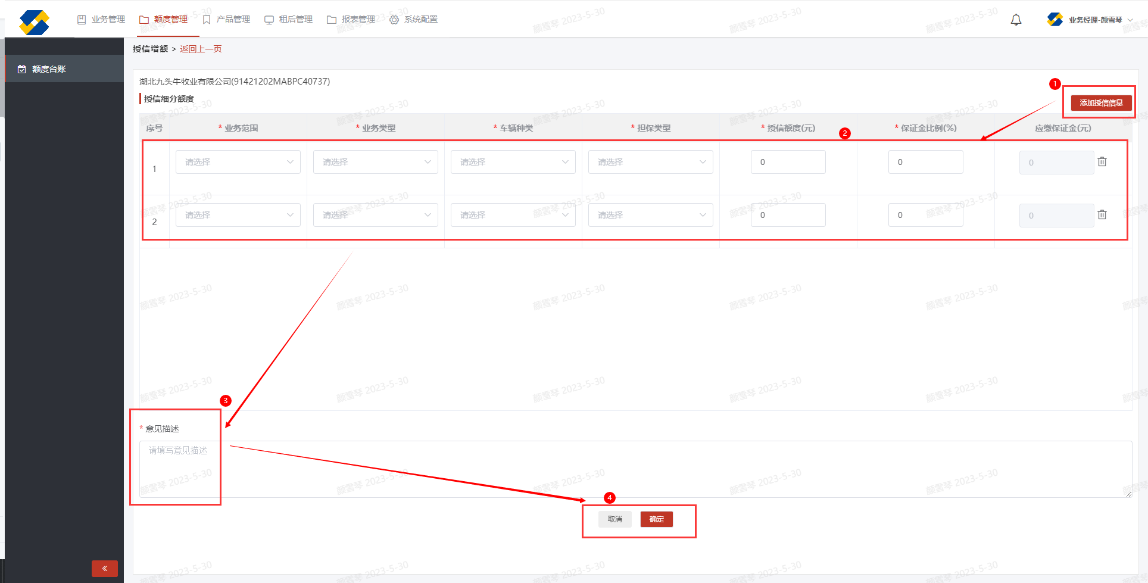The image size is (1148, 583).
Task: Open 额度台账 in the sidebar
Action: pos(49,69)
